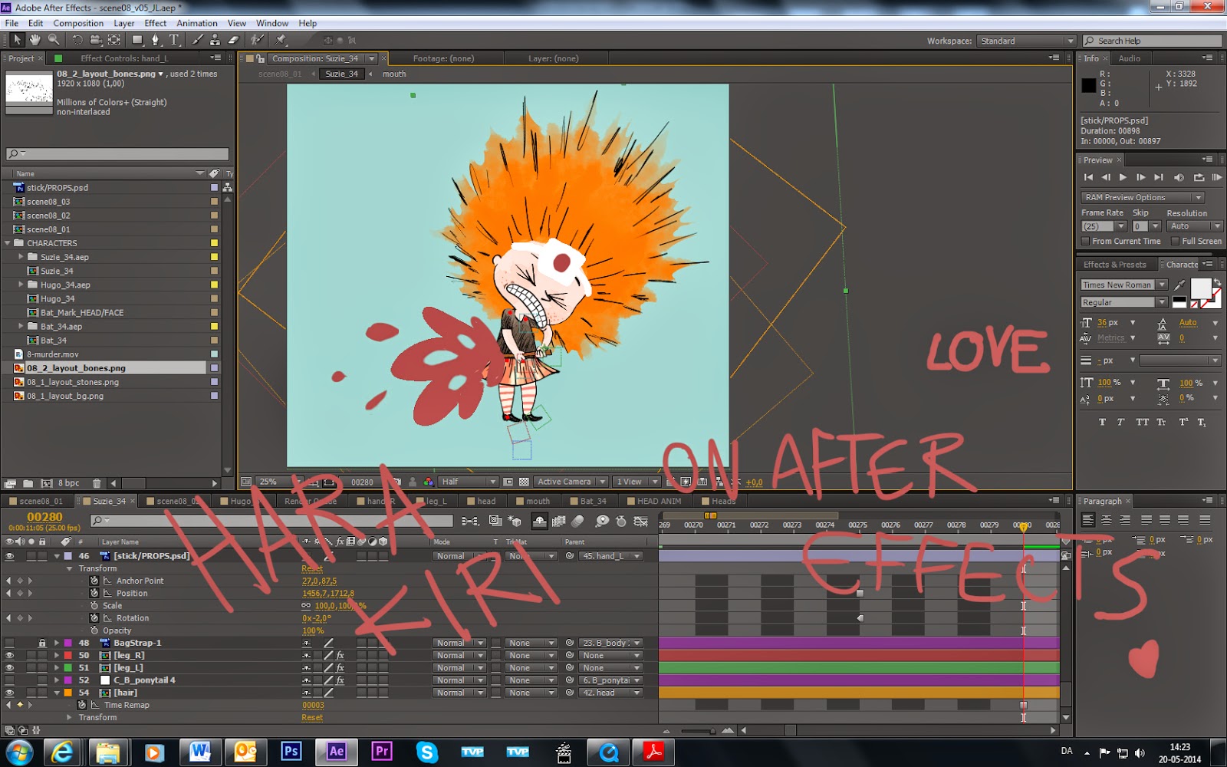Reset the Transform of layer 46
The image size is (1227, 767).
[312, 569]
